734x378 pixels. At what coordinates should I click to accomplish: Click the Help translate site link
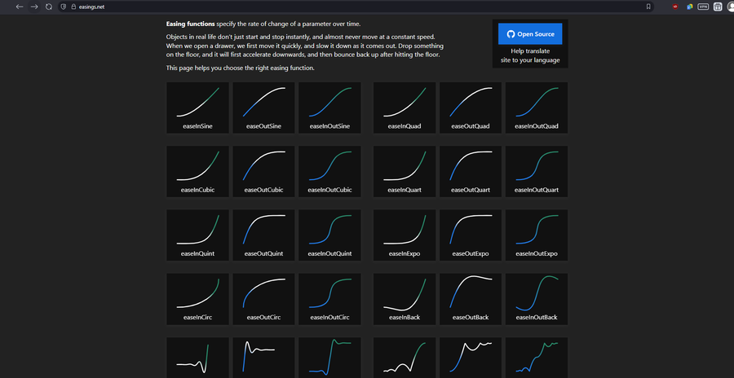(530, 55)
